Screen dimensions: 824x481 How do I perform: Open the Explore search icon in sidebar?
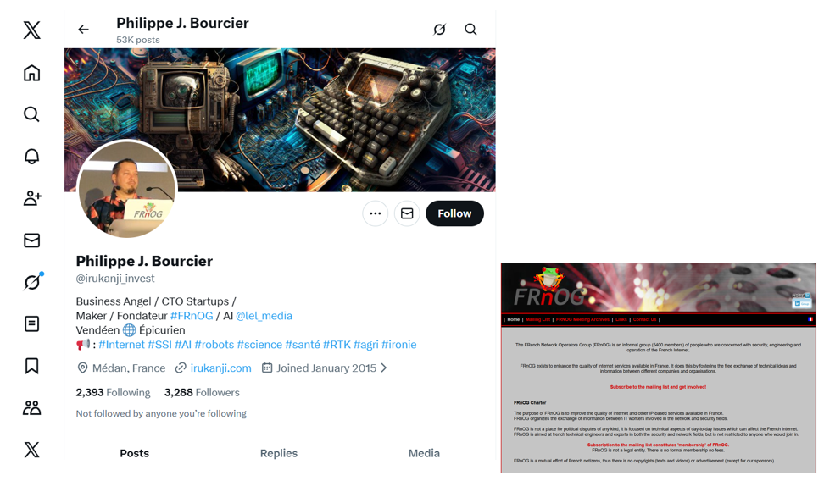(x=31, y=114)
